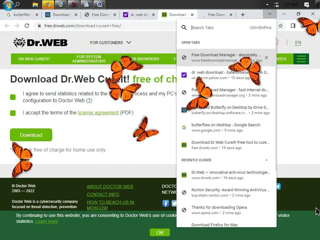Switch to Free Download Manager absolutely tab

[226, 57]
